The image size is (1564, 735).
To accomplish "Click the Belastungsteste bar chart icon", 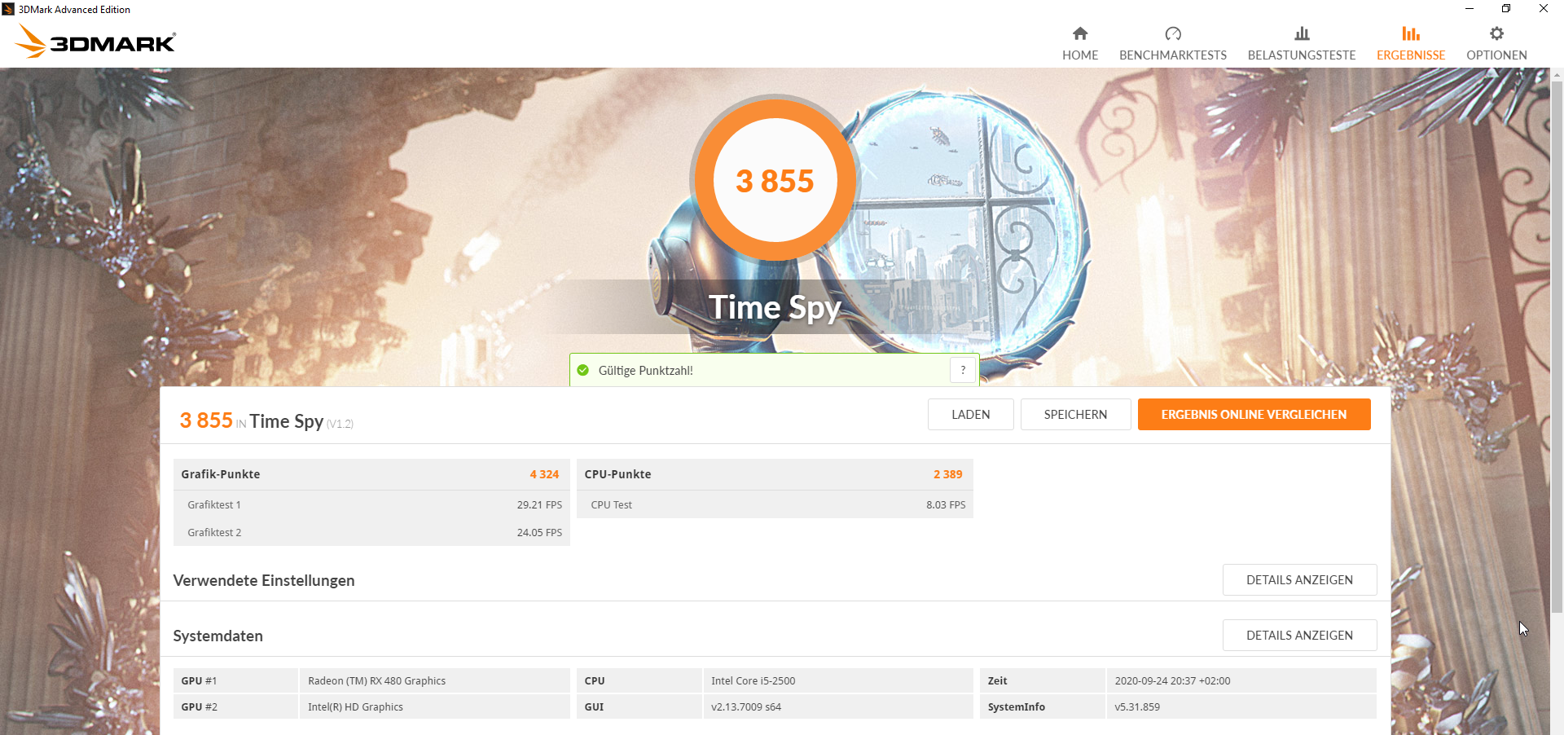I will (1302, 33).
